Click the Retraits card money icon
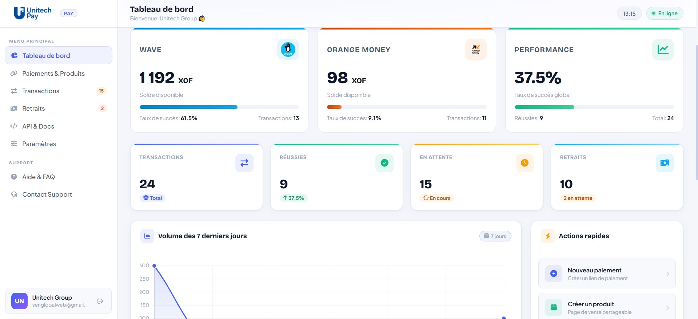This screenshot has height=319, width=698. pyautogui.click(x=665, y=163)
